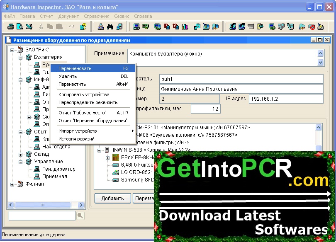Image resolution: width=336 pixels, height=242 pixels.
Task: Open the Справочник menu
Action: click(x=96, y=16)
